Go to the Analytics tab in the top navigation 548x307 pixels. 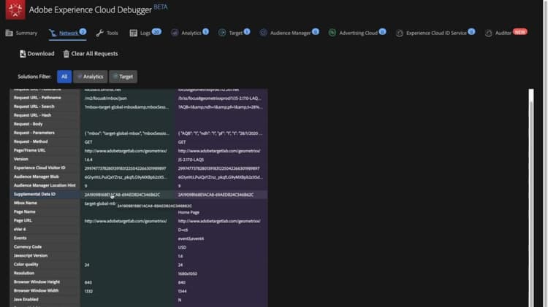[x=190, y=32]
